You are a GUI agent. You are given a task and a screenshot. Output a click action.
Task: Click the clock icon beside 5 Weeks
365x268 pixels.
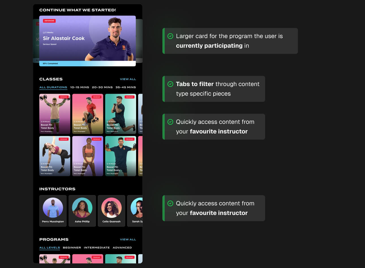(44, 33)
